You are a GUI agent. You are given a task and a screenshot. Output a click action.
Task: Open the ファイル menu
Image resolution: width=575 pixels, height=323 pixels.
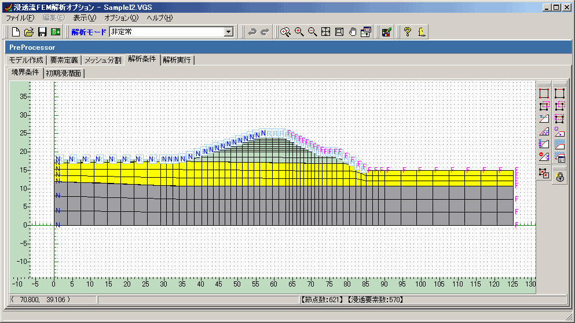click(20, 18)
